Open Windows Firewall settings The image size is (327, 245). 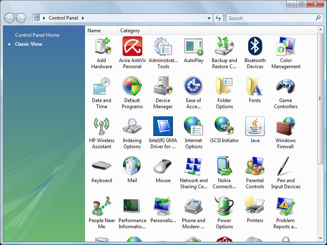pos(285,131)
